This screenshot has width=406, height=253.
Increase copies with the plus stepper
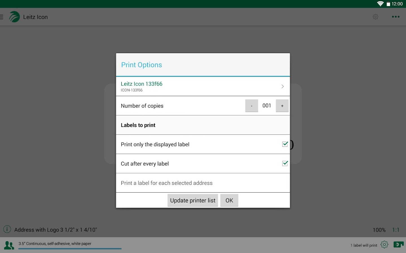282,105
